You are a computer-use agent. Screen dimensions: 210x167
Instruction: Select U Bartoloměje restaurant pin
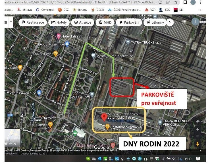tap(50, 125)
